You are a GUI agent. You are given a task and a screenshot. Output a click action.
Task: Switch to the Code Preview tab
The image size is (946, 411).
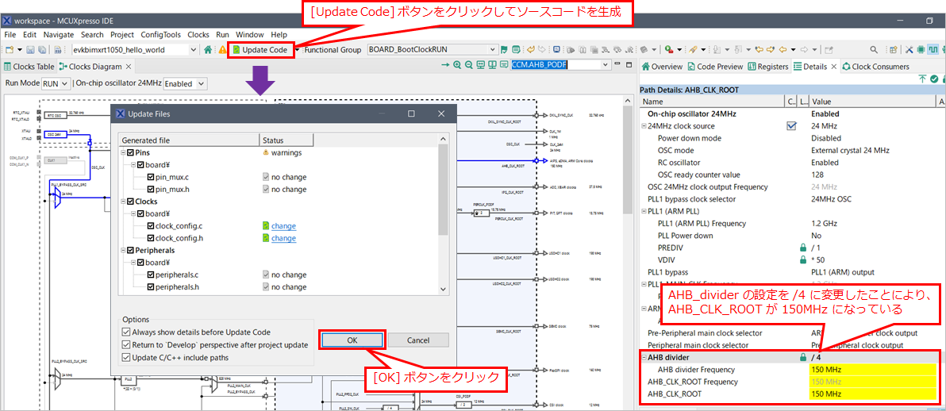tap(716, 67)
